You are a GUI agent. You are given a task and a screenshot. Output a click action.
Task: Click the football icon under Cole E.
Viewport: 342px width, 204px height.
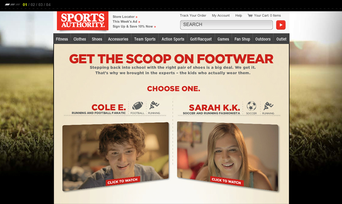pos(137,106)
